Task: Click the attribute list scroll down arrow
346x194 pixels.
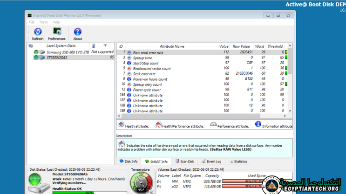Action: coord(290,111)
